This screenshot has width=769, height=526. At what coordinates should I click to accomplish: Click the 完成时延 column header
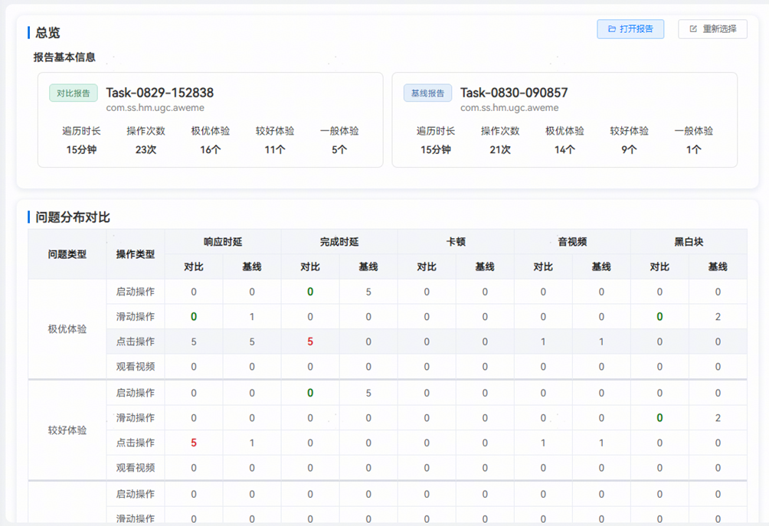[339, 242]
